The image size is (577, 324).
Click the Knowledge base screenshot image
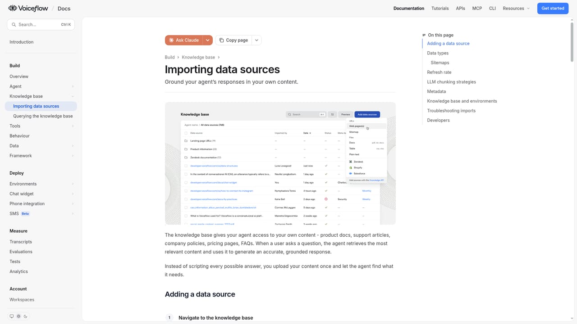[280, 163]
